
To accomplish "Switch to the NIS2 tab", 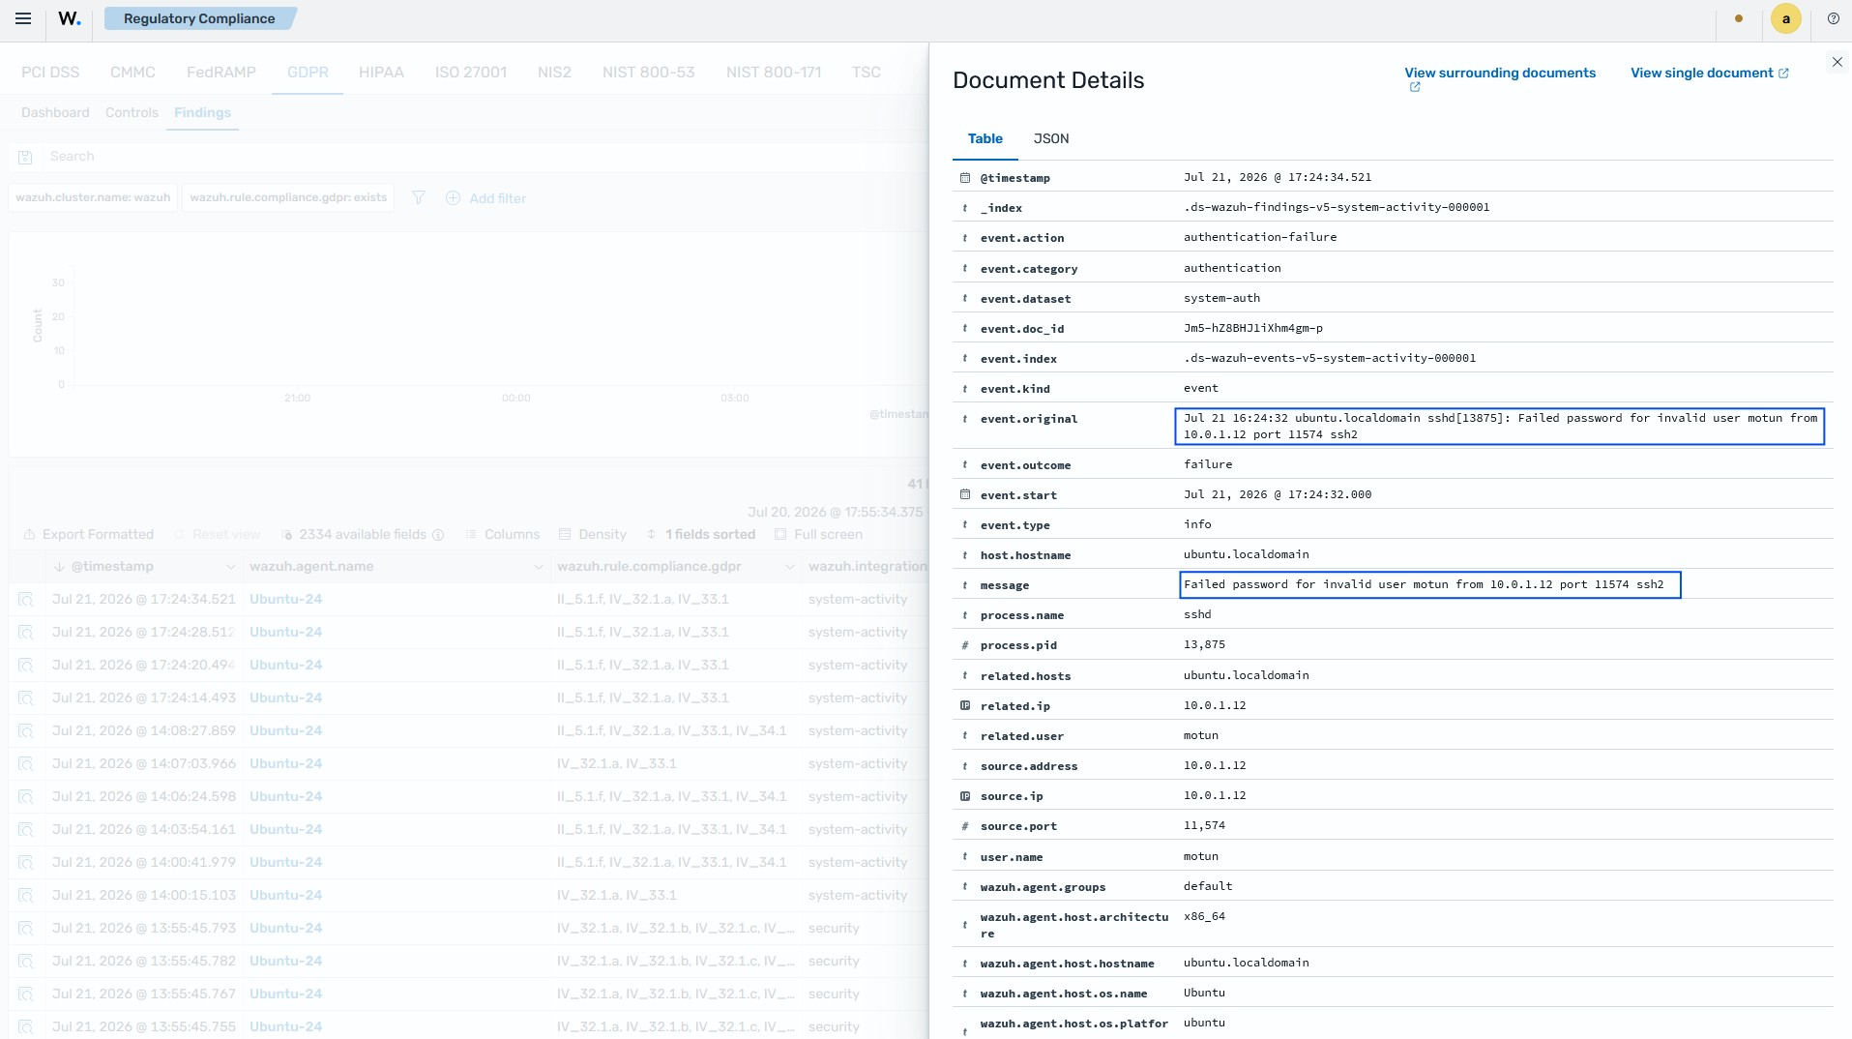I will tap(554, 73).
